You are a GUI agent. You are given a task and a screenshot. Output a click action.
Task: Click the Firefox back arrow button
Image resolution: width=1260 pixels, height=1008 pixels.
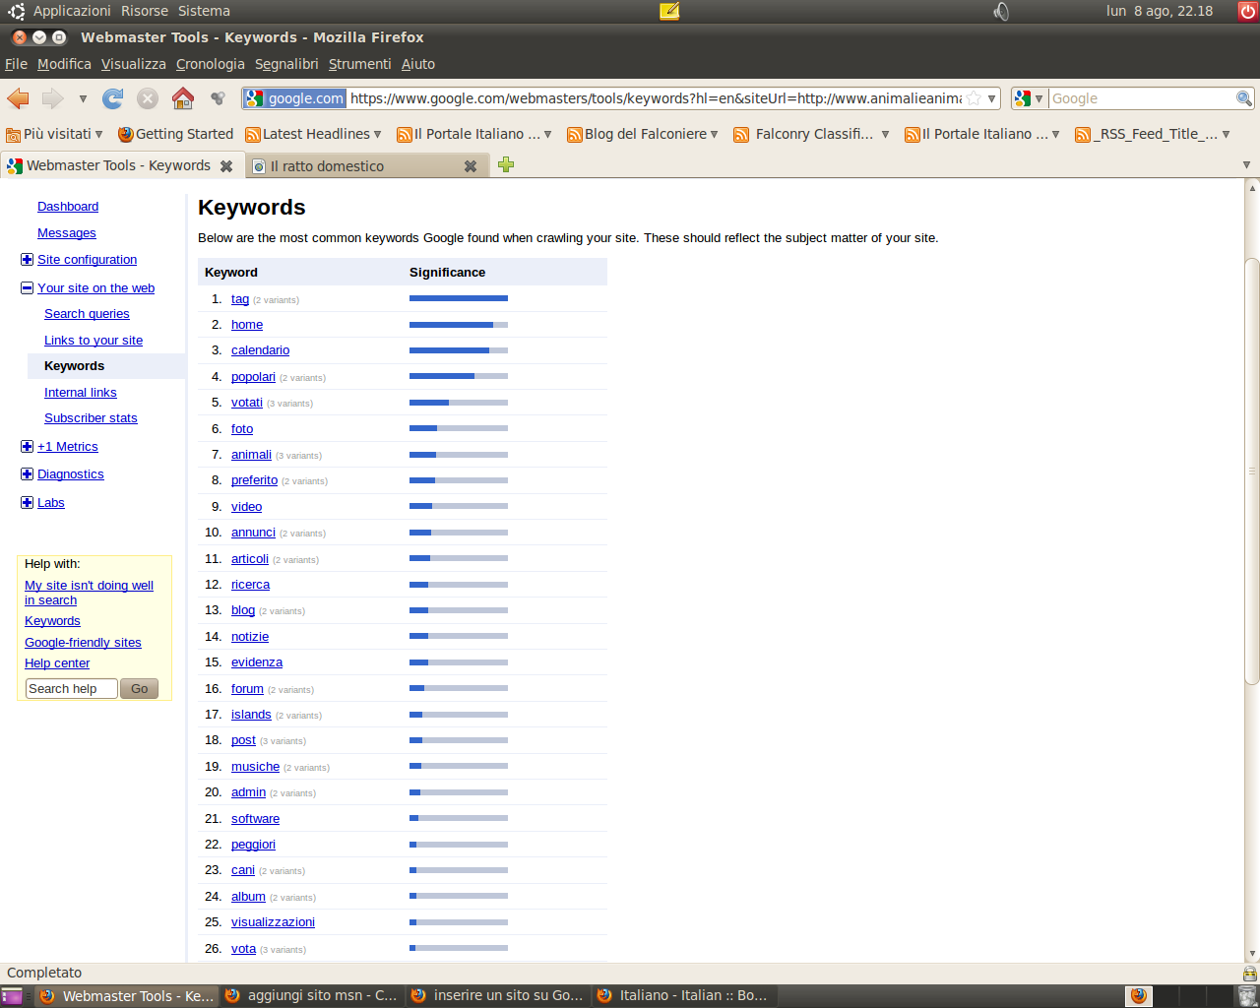tap(18, 98)
